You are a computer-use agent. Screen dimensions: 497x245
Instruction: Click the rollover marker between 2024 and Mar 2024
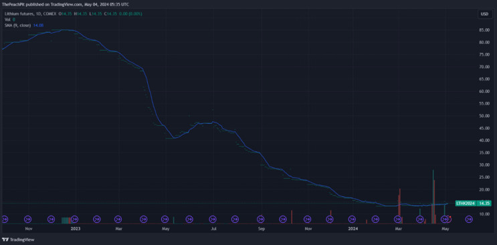(375, 219)
